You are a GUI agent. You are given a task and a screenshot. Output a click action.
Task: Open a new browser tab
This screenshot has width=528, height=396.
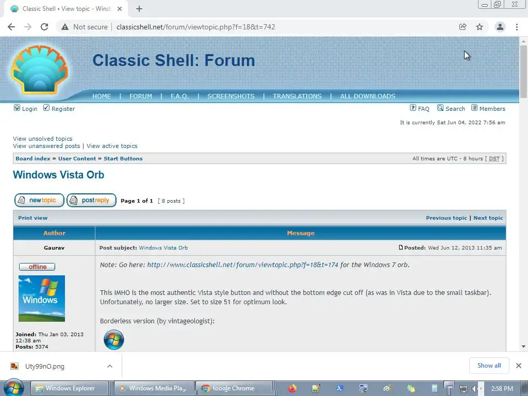pos(139,9)
